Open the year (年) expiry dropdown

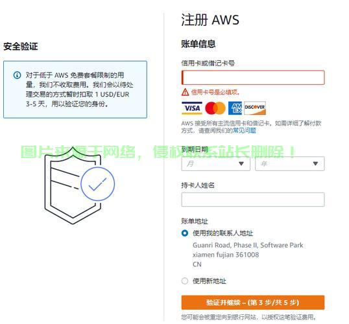coord(290,164)
